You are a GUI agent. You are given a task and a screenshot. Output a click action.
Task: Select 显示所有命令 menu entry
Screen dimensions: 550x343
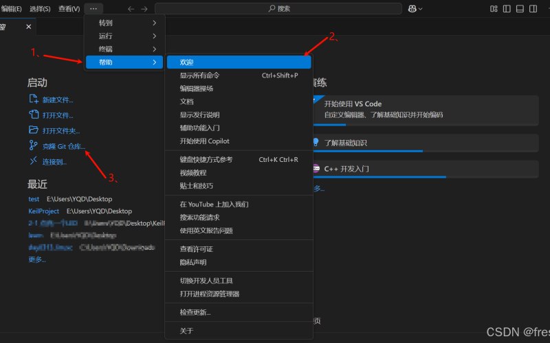point(239,75)
